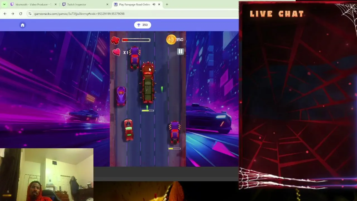Image resolution: width=357 pixels, height=201 pixels.
Task: Click the trophy score pill showing 350
Action: [x=143, y=25]
